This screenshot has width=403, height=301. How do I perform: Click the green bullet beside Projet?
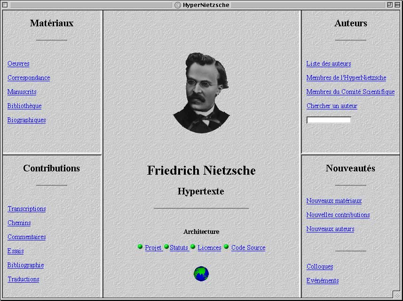[140, 247]
